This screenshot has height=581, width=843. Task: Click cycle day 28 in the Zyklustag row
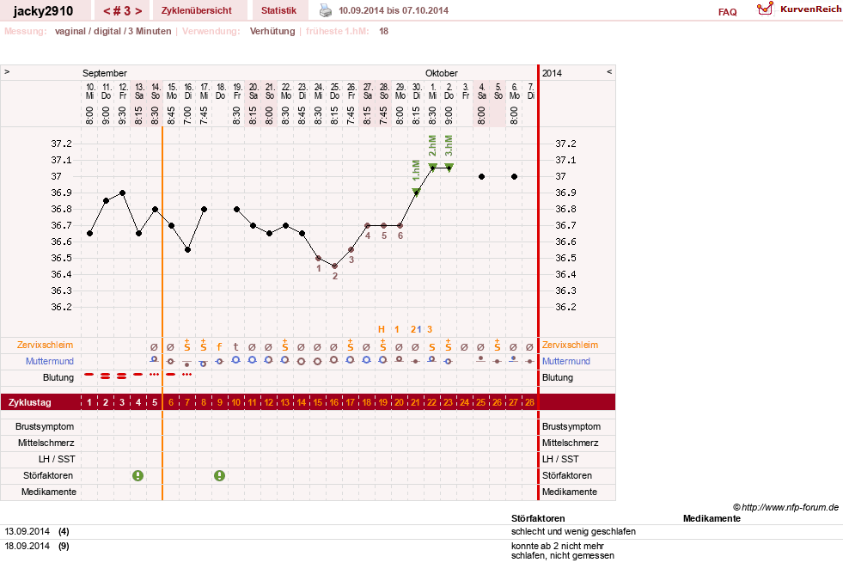pos(529,402)
